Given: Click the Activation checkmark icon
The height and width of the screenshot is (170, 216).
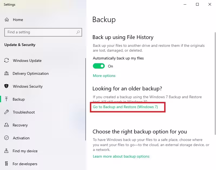Looking at the screenshot, I should pos(7,138).
